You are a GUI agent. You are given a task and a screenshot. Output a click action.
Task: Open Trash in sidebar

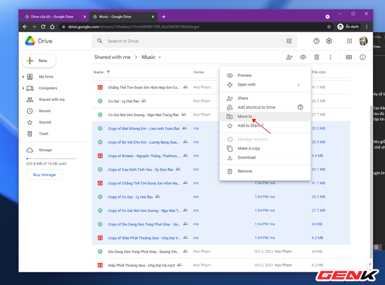click(43, 134)
